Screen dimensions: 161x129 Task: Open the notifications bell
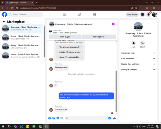pos(148,15)
